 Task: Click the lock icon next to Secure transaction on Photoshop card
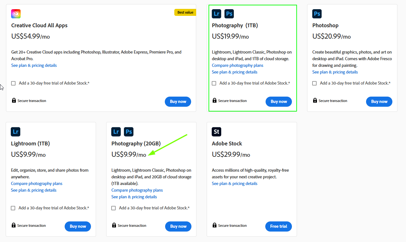(315, 100)
